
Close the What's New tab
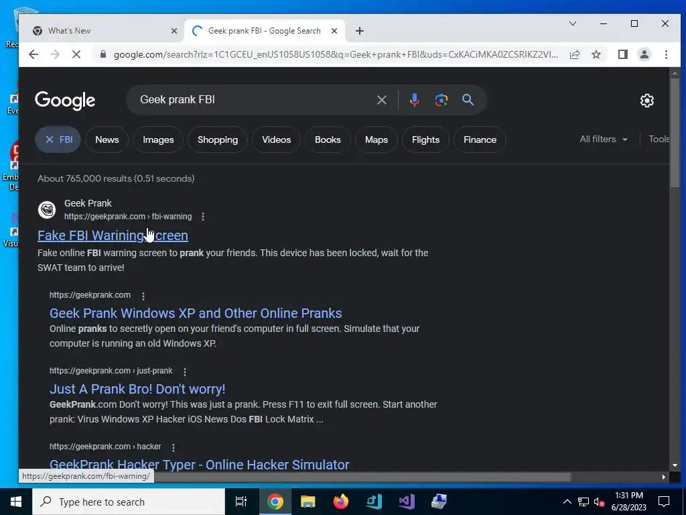[x=174, y=31]
